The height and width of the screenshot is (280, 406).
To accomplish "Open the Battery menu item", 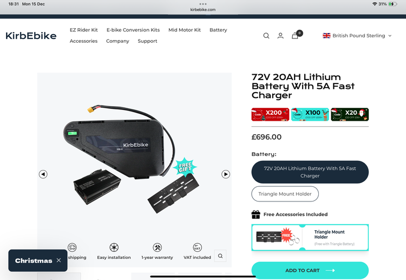I will [218, 30].
